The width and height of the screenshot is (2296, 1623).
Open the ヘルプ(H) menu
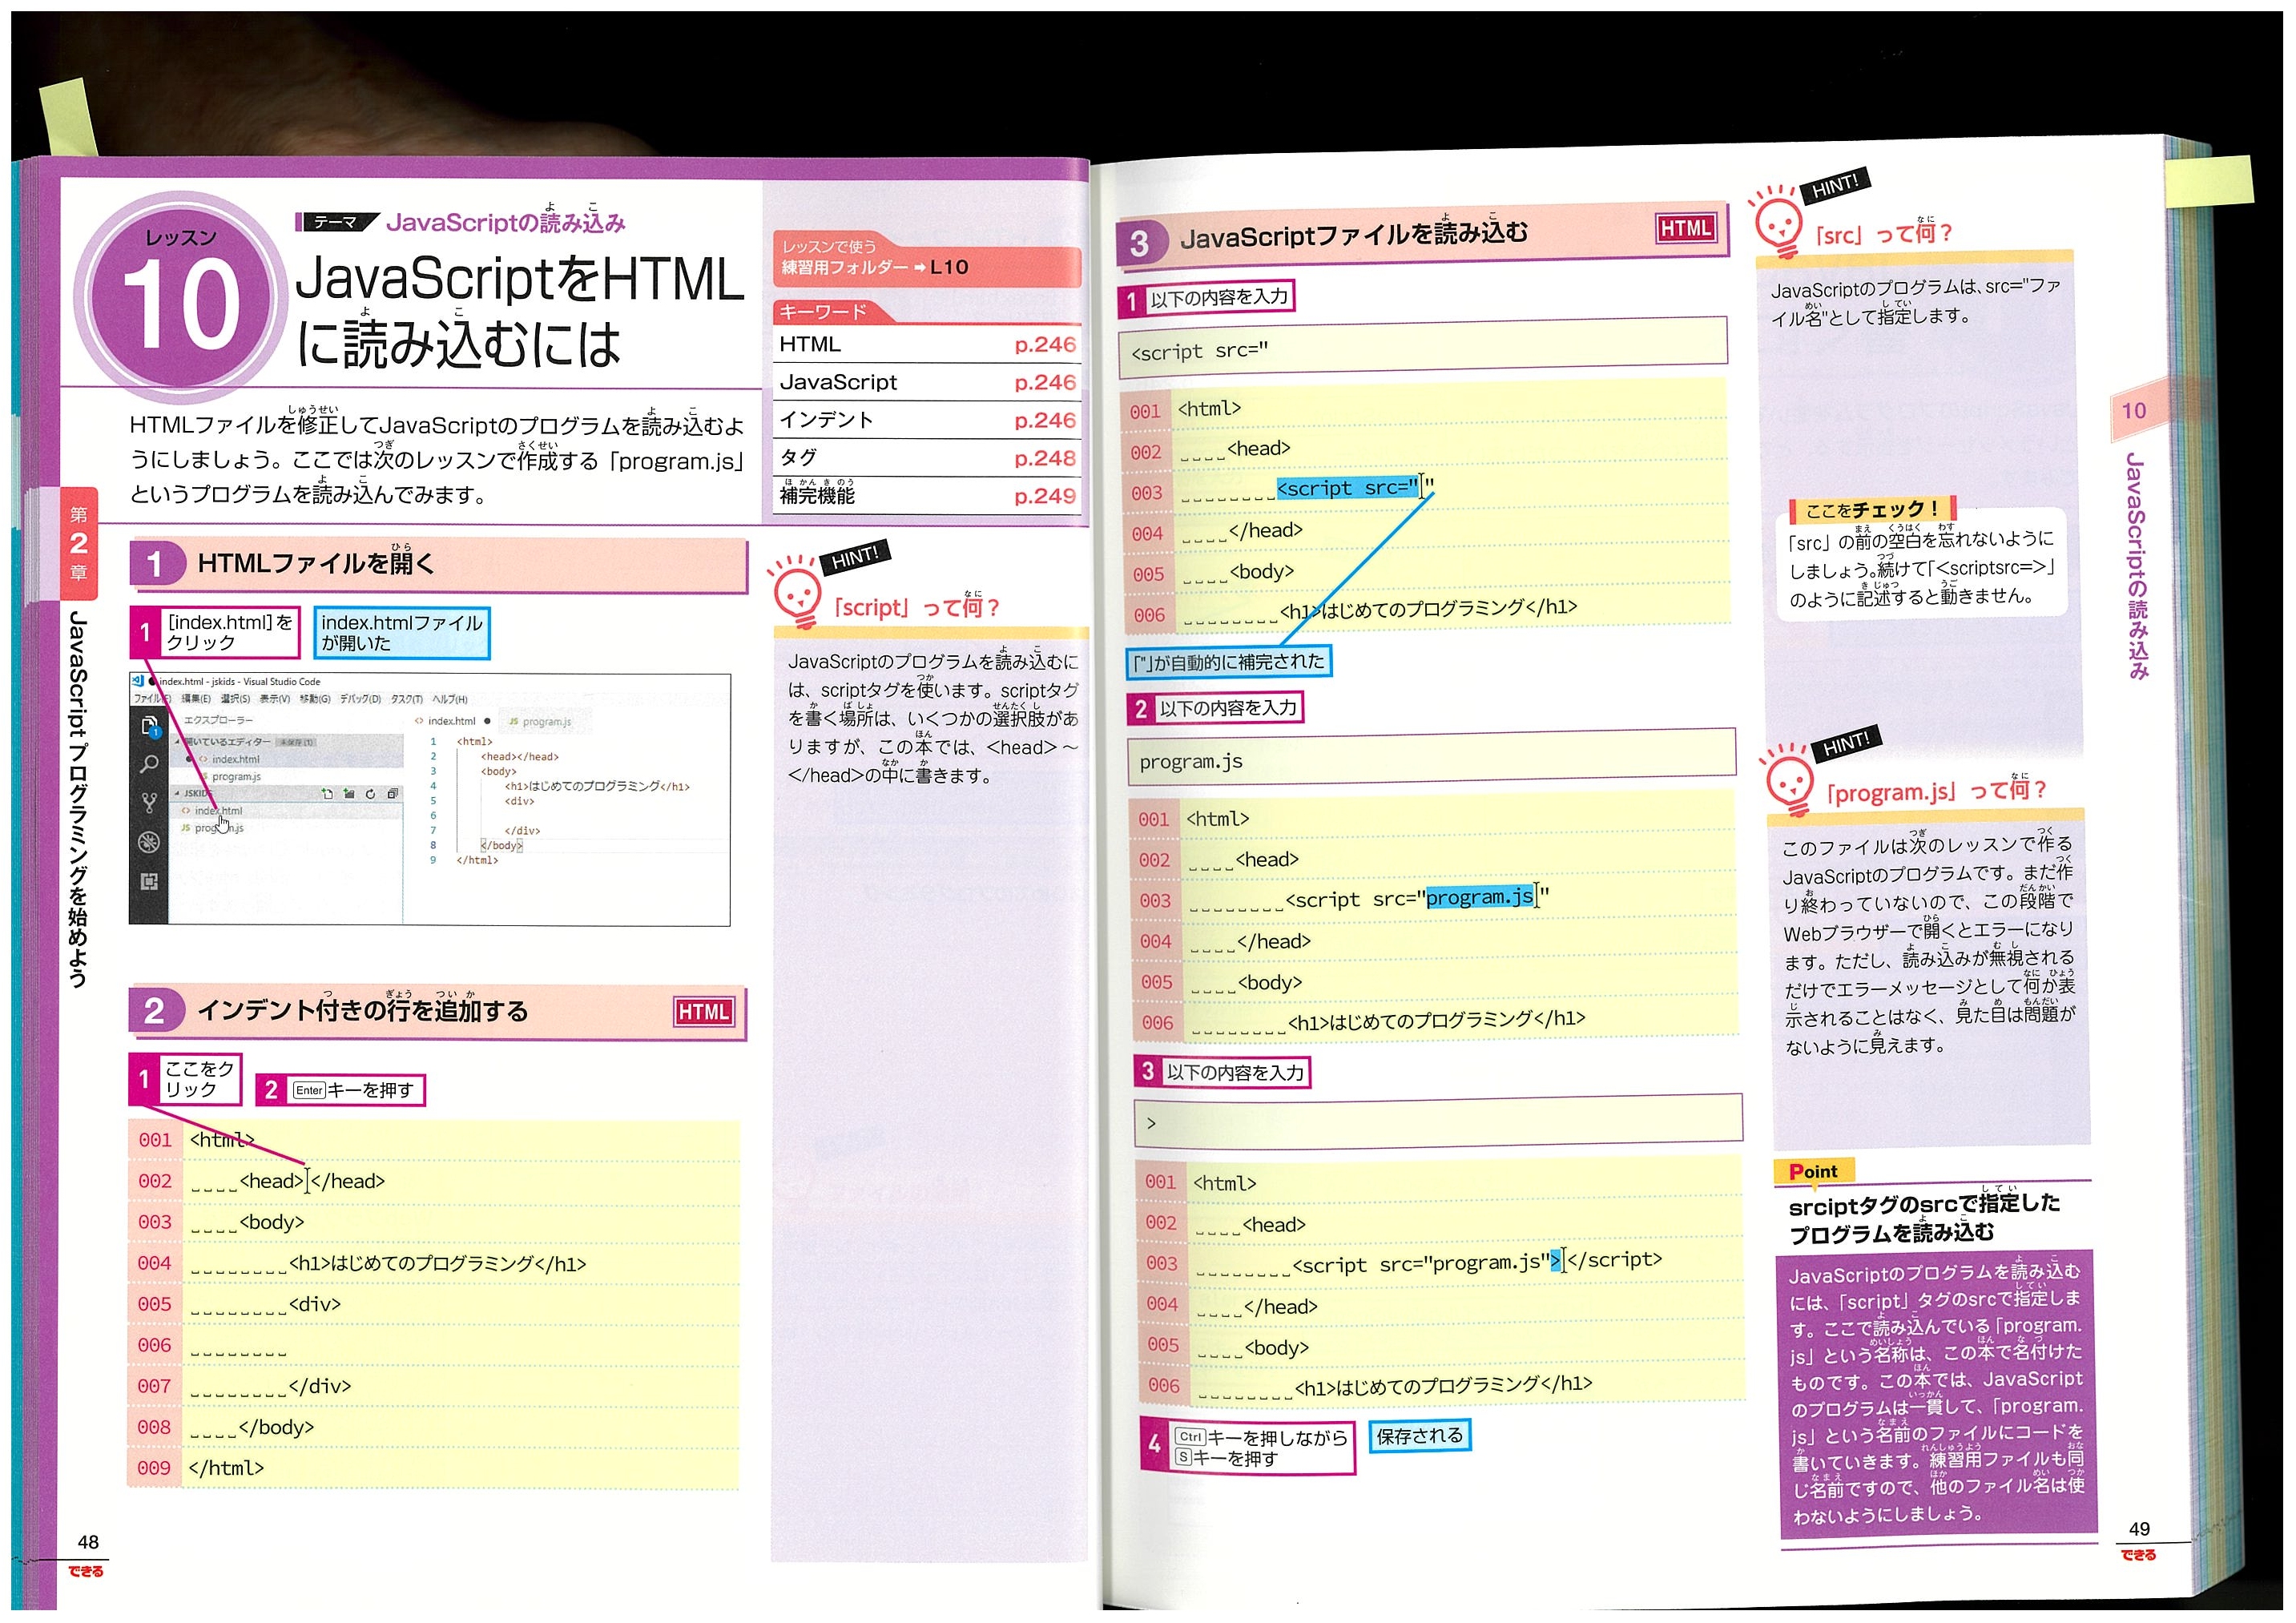451,699
